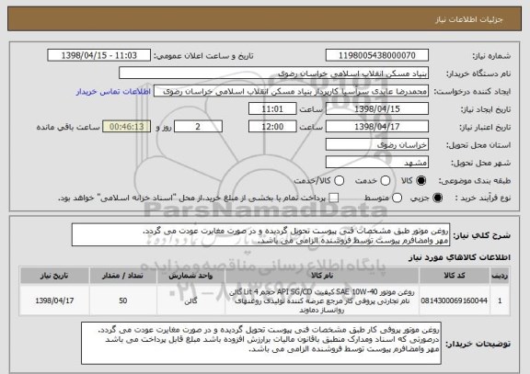530x374 pixels.
Task: Click the validity time field 12:00
Action: coord(272,127)
